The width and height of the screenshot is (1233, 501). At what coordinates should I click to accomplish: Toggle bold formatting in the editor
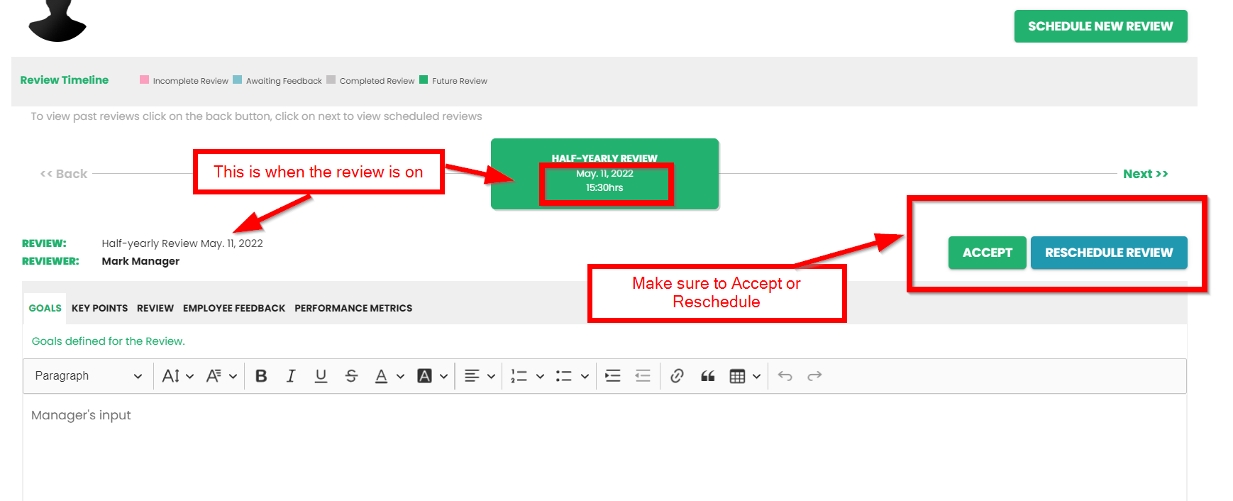[x=261, y=376]
